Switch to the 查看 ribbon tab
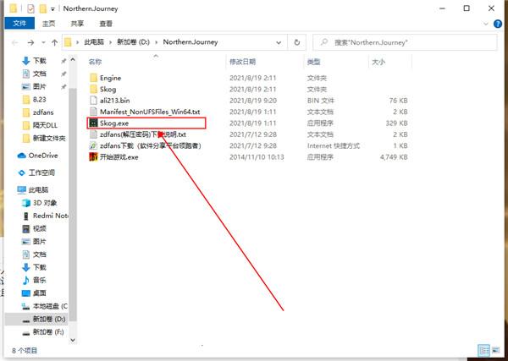This screenshot has width=508, height=361. point(106,24)
